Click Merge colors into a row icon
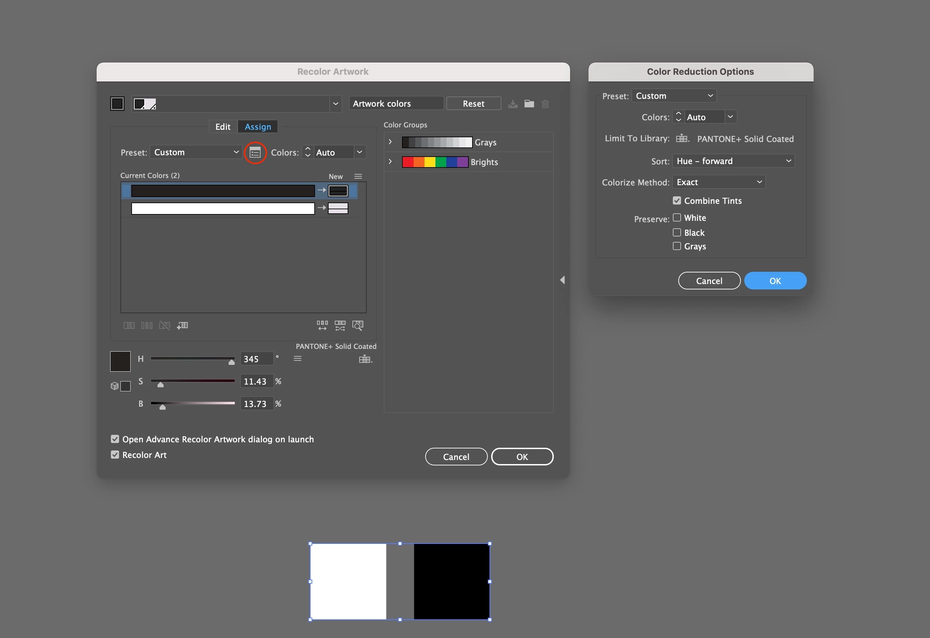Image resolution: width=930 pixels, height=638 pixels. [129, 325]
